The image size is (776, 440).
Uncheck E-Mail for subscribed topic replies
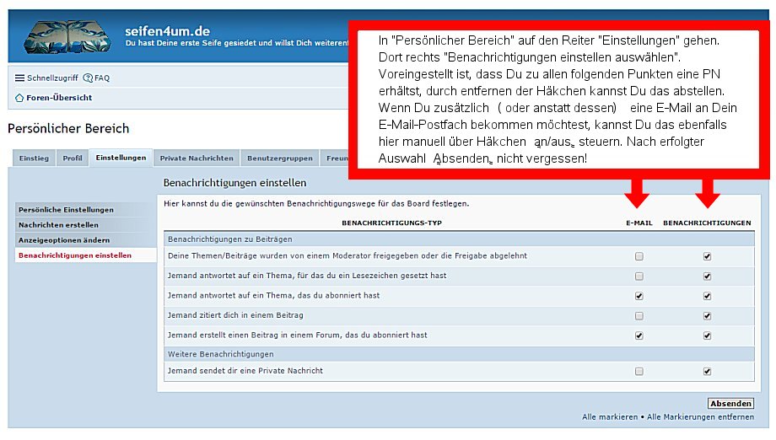(639, 296)
